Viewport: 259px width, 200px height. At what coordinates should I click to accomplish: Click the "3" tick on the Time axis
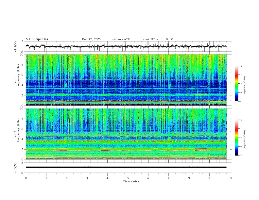pyautogui.click(x=87, y=178)
